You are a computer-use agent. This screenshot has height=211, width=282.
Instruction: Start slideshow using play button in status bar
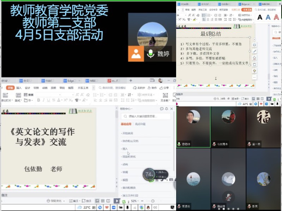coord(116,201)
